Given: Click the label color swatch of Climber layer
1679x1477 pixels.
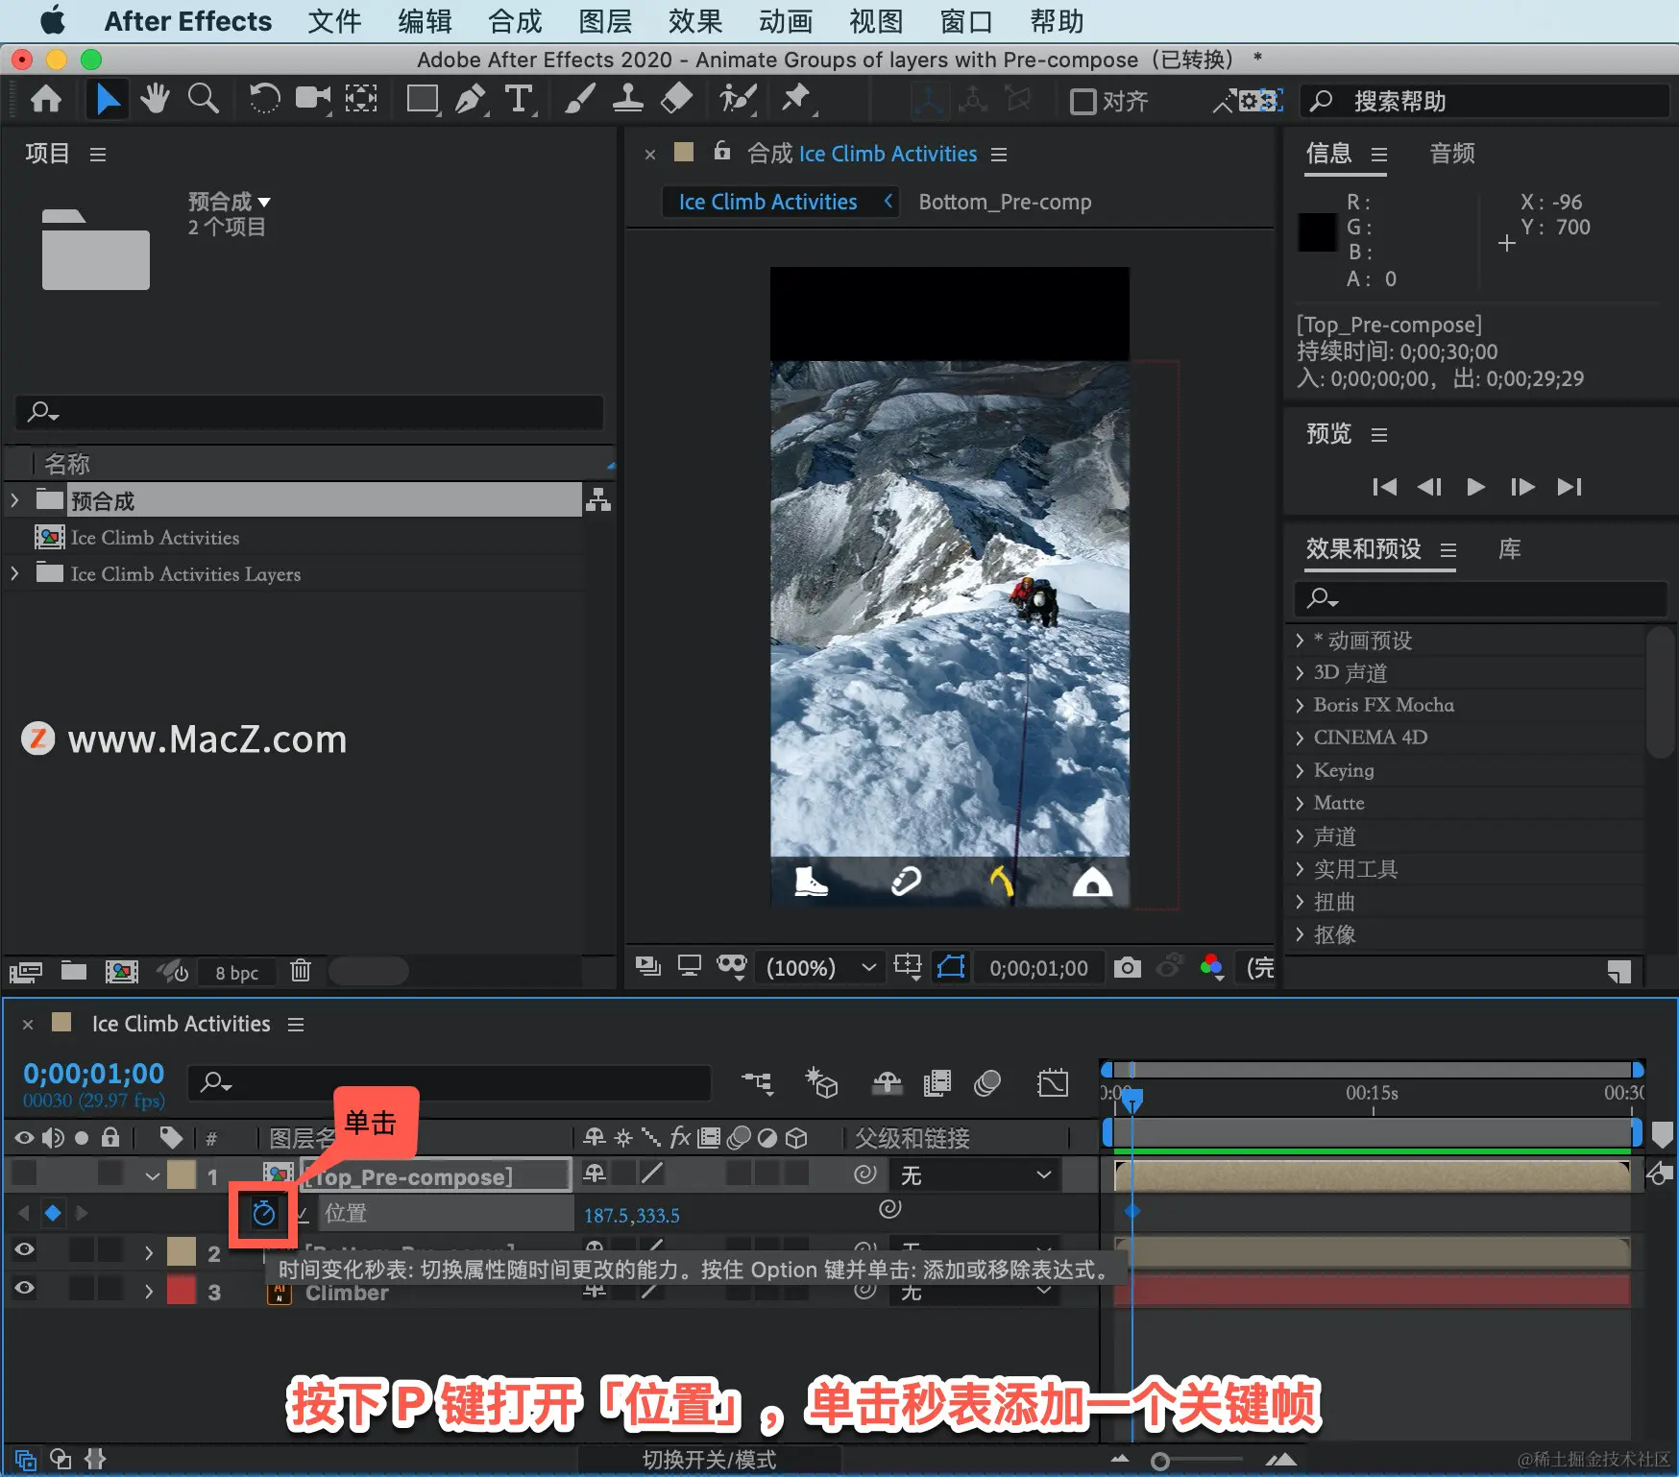Looking at the screenshot, I should tap(182, 1290).
